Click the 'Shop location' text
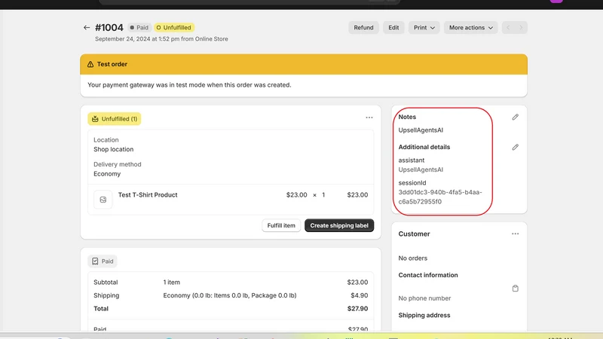The image size is (603, 339). click(114, 149)
